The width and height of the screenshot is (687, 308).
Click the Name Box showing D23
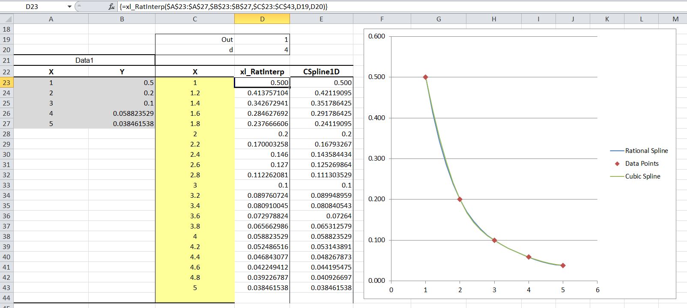32,7
